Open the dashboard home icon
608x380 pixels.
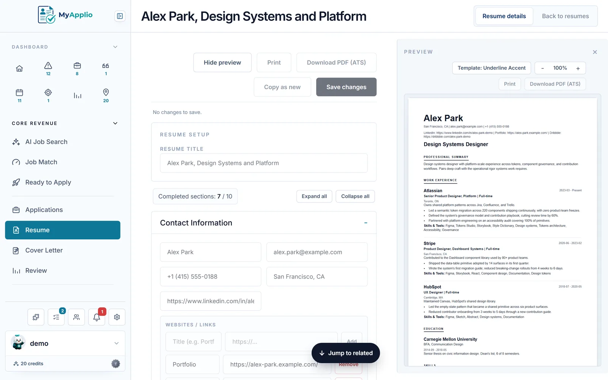[19, 68]
